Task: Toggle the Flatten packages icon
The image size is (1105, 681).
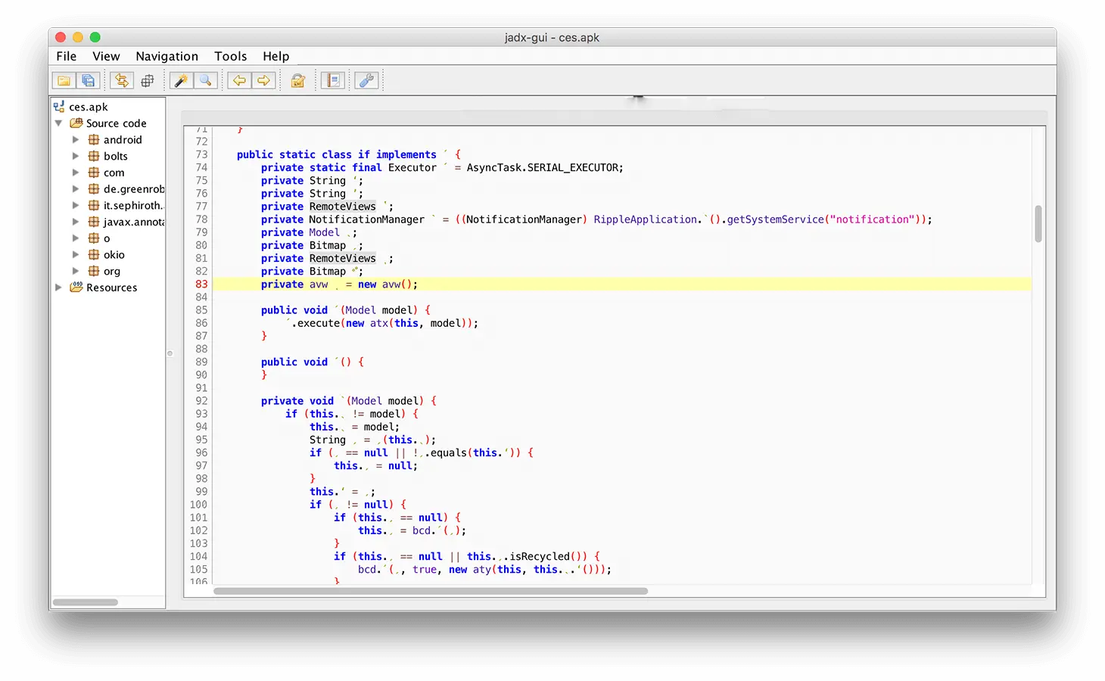Action: 148,80
